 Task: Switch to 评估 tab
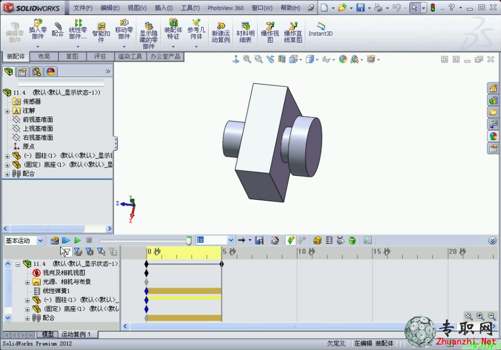tap(100, 56)
